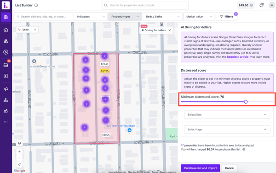
Task: Click the cluster marker labeled 3
Action: [105, 88]
